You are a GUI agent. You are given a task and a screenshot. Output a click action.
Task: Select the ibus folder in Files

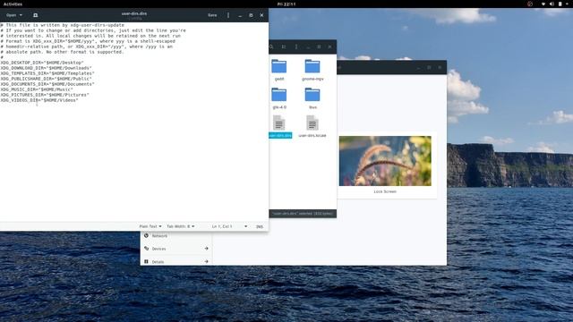coord(312,97)
